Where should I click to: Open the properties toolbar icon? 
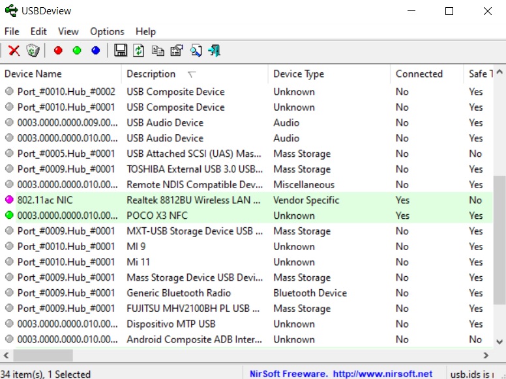pos(177,51)
